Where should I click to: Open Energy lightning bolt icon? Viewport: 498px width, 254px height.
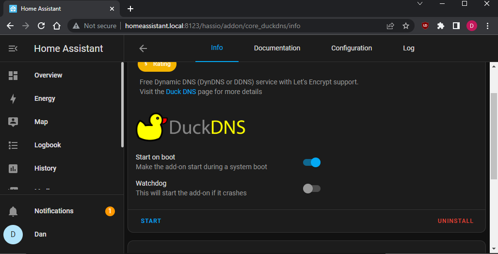tap(13, 99)
